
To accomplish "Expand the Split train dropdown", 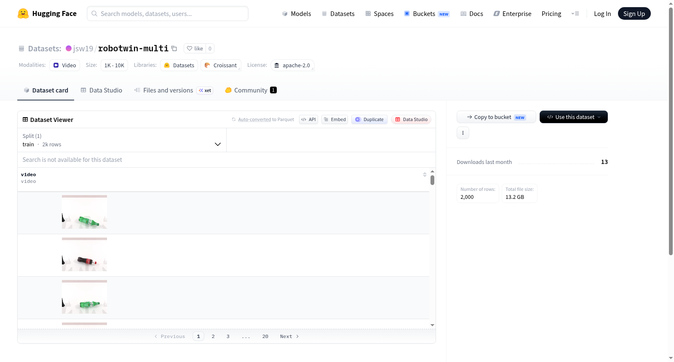I will [122, 140].
